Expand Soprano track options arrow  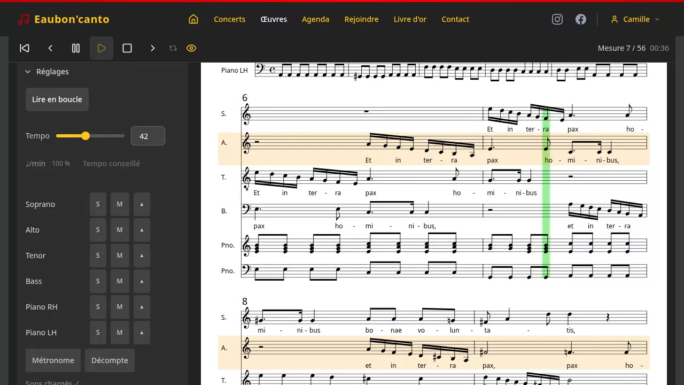142,204
